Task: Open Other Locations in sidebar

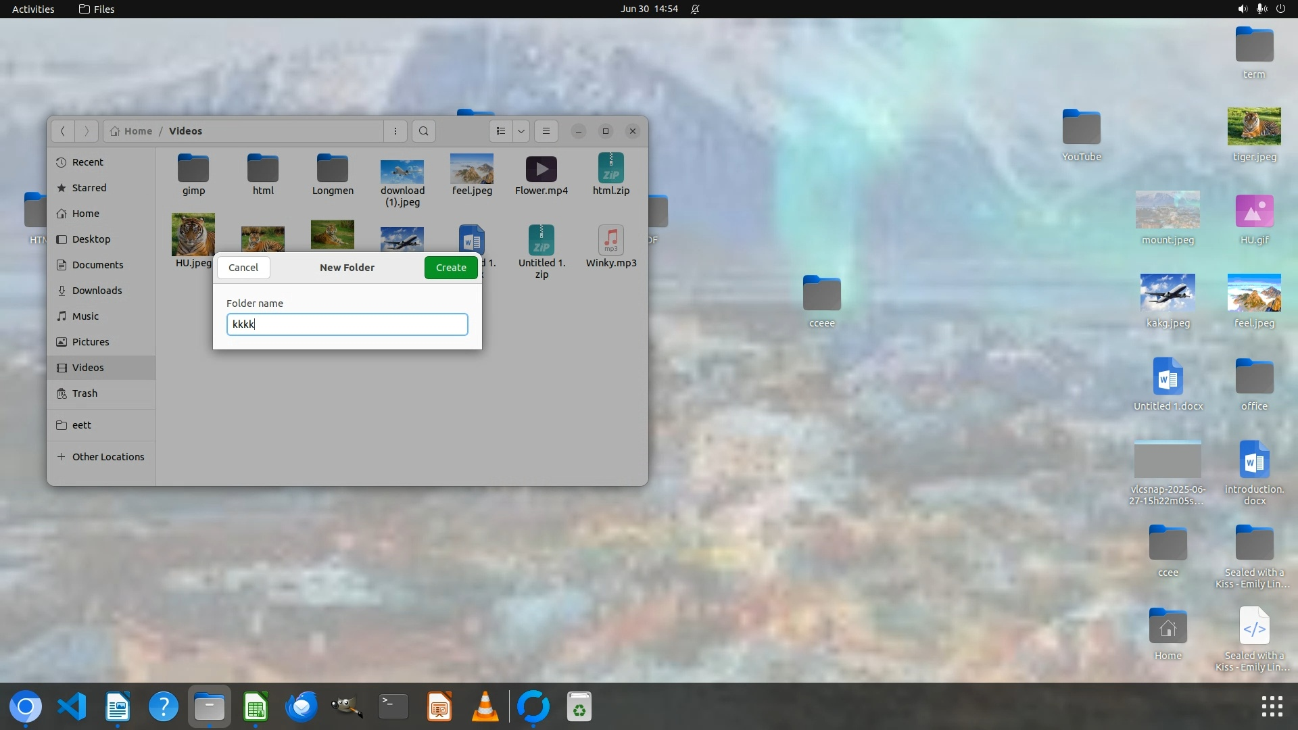Action: tap(108, 457)
